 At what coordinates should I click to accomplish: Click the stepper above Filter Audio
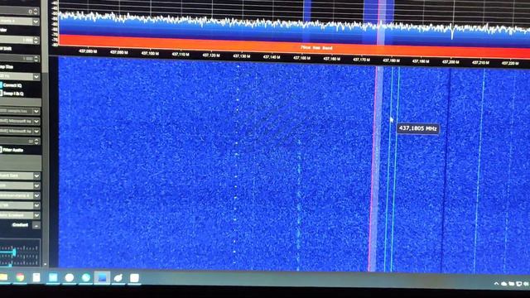click(36, 142)
